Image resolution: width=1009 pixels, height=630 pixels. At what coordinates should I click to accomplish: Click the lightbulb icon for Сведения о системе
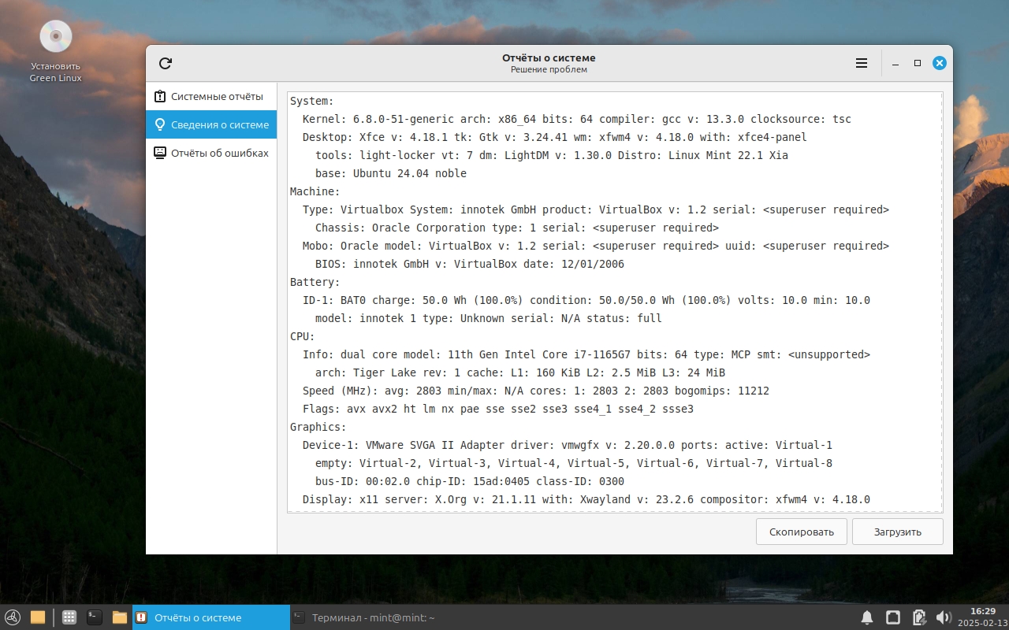click(x=160, y=124)
